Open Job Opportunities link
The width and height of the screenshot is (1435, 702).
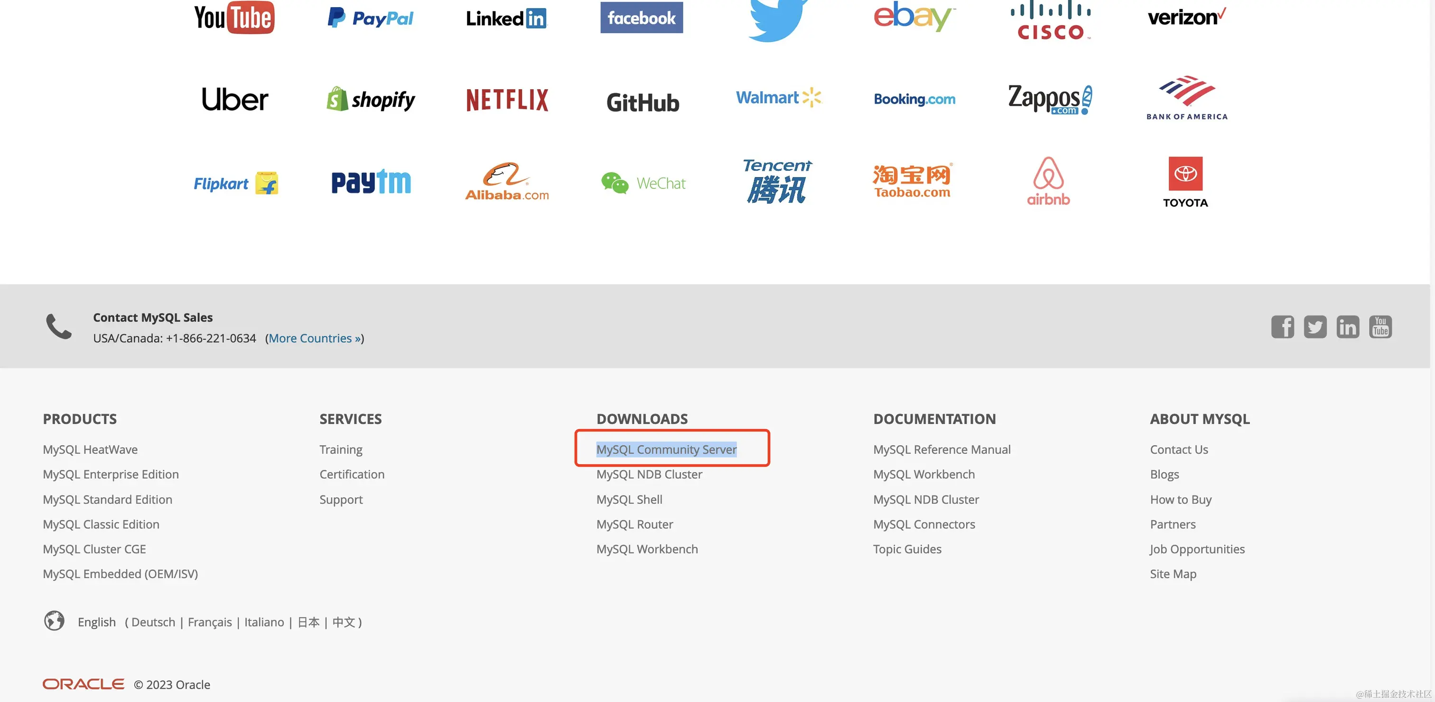pos(1197,549)
